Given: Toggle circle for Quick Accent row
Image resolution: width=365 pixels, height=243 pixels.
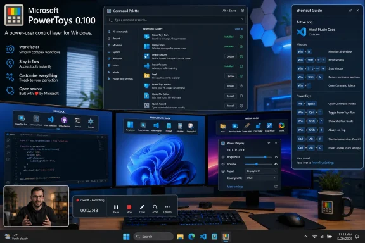Looking at the screenshot, I should [x=241, y=106].
